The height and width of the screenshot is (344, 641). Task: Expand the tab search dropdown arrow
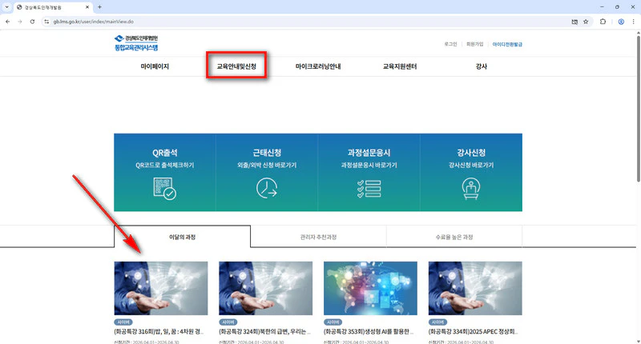(x=7, y=6)
